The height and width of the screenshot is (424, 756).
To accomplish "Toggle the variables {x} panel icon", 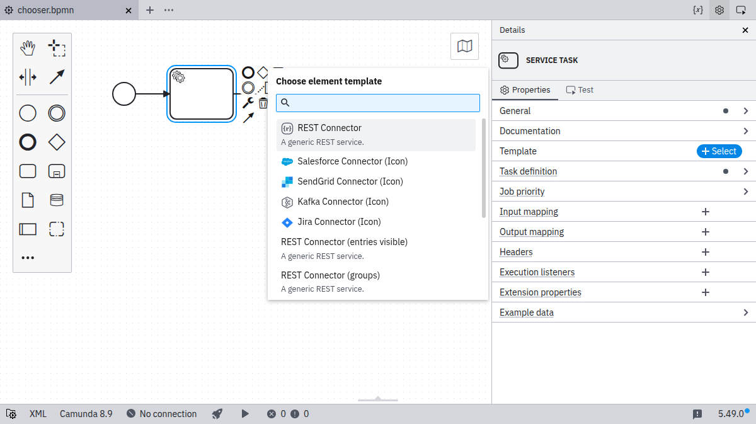I will click(697, 10).
